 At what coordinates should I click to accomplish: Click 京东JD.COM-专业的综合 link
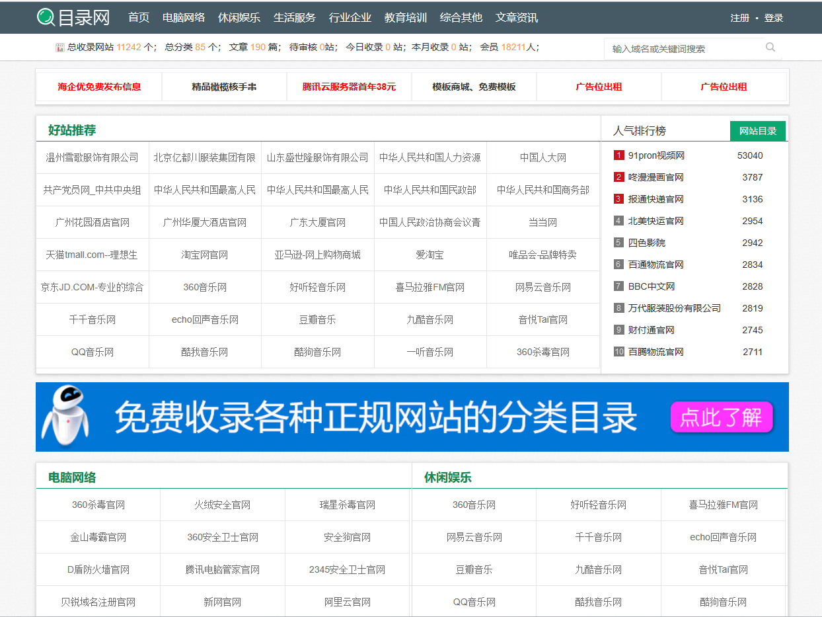[x=93, y=287]
